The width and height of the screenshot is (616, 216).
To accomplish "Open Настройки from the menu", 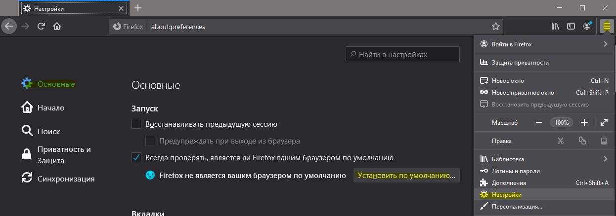I will coord(544,194).
